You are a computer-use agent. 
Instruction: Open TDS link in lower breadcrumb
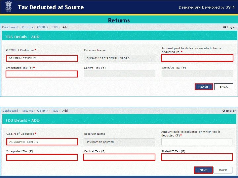(55, 111)
